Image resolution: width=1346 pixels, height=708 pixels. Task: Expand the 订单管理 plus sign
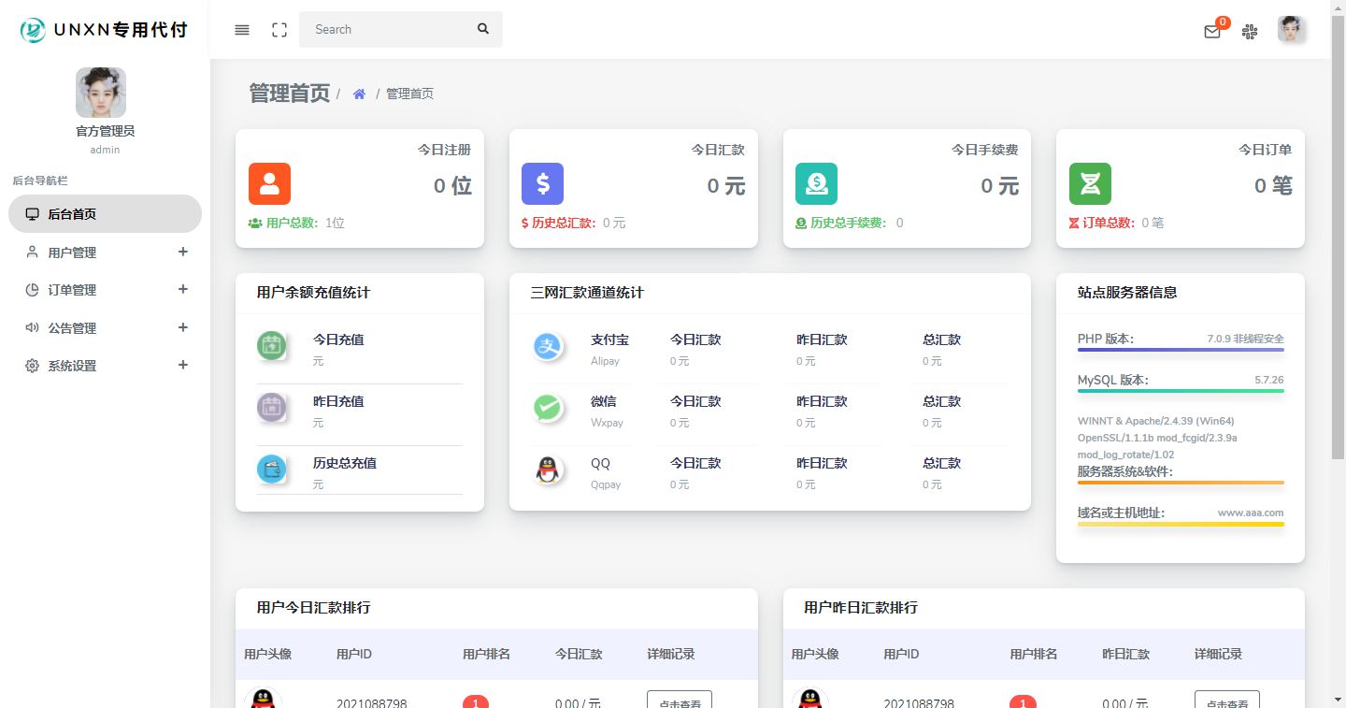[183, 290]
